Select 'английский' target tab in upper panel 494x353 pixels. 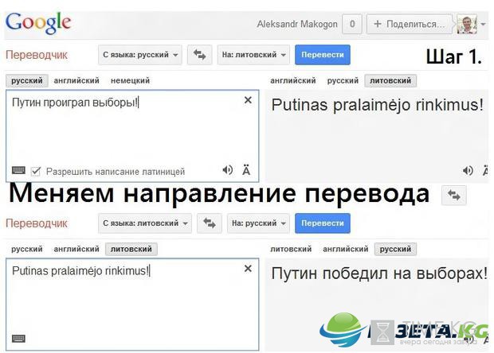coord(293,80)
